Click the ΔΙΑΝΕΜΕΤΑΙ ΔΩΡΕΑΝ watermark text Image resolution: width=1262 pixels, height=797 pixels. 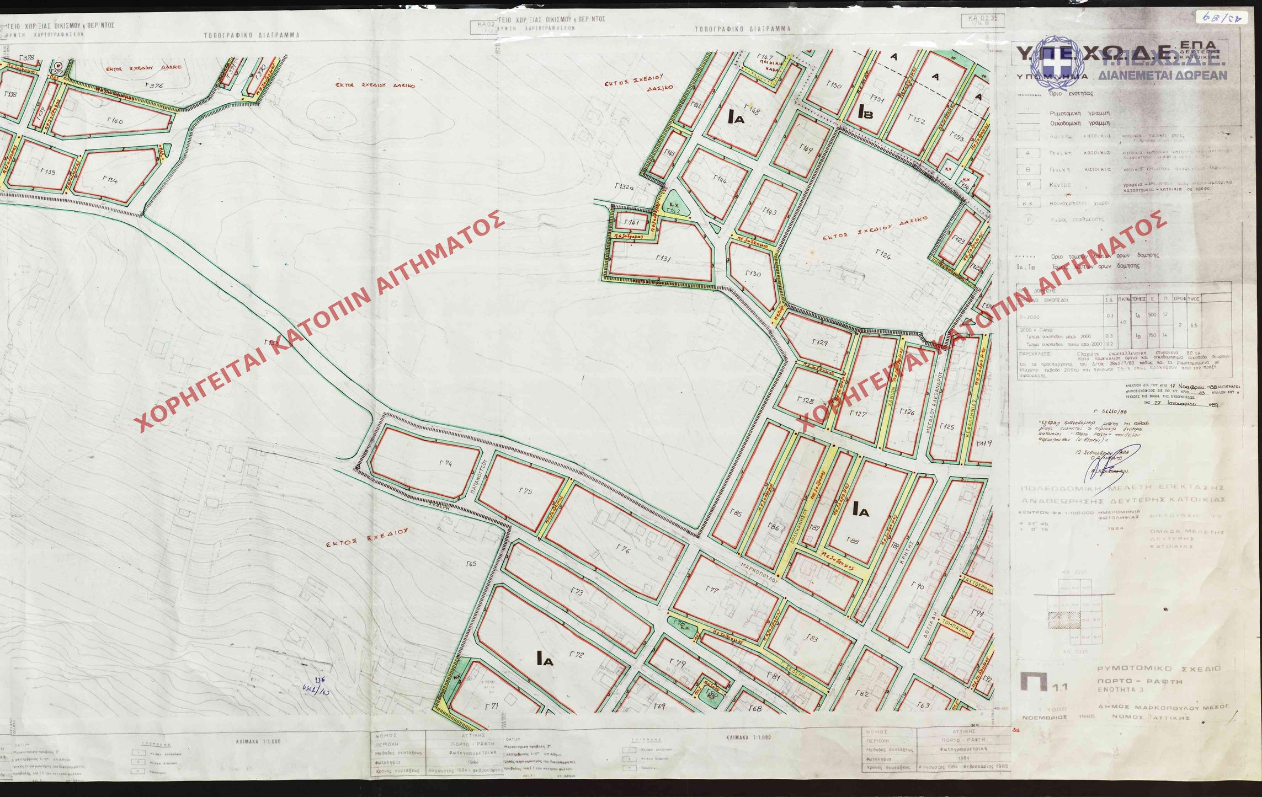[x=1162, y=76]
